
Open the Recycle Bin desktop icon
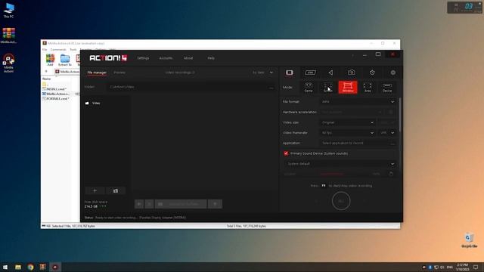click(469, 240)
